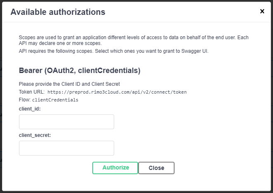Click the client_id input field
This screenshot has height=193, width=273.
(66, 122)
